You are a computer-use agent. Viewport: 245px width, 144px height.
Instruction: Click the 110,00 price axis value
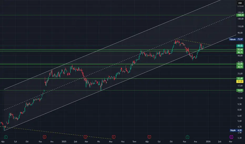[241, 26]
